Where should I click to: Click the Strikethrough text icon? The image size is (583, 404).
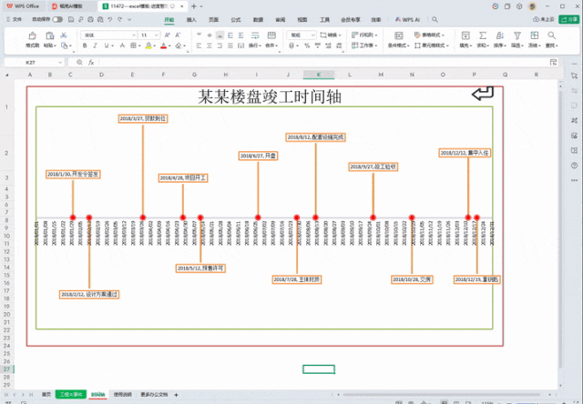(122, 45)
